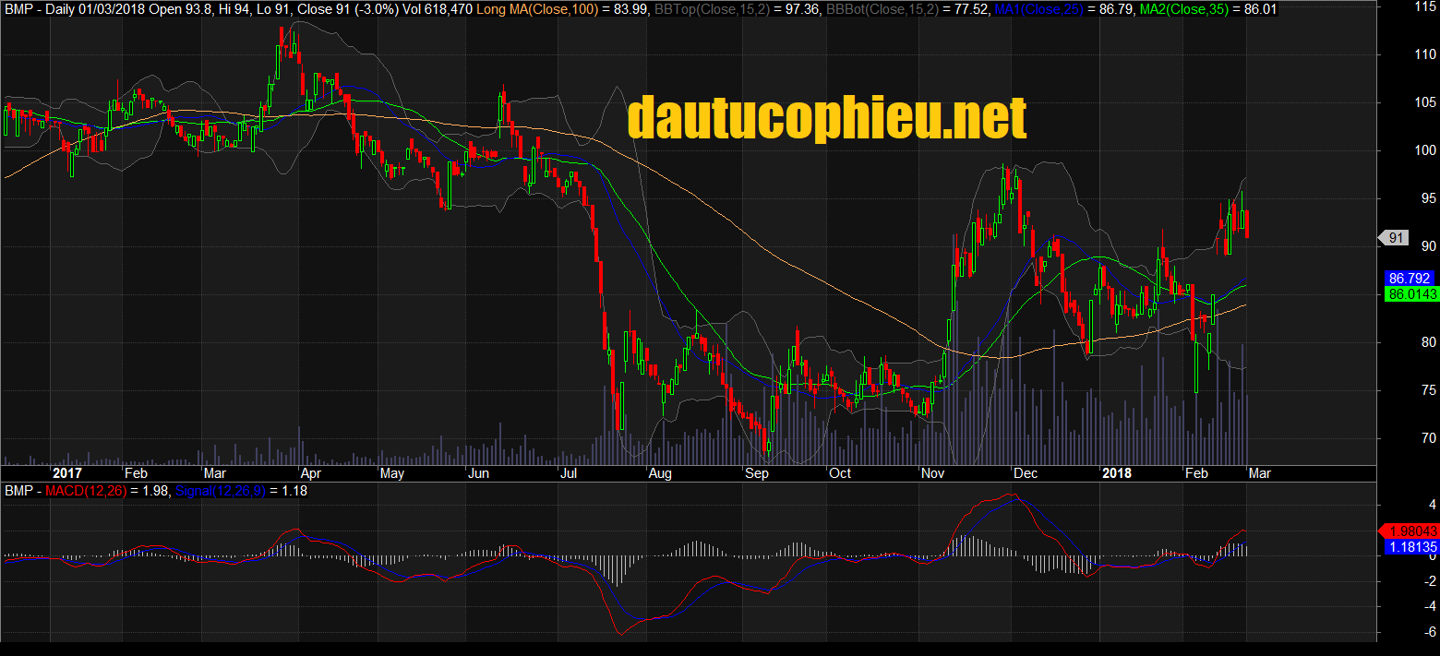Image resolution: width=1440 pixels, height=656 pixels.
Task: Select the grey '91' last price tag
Action: pos(1394,238)
